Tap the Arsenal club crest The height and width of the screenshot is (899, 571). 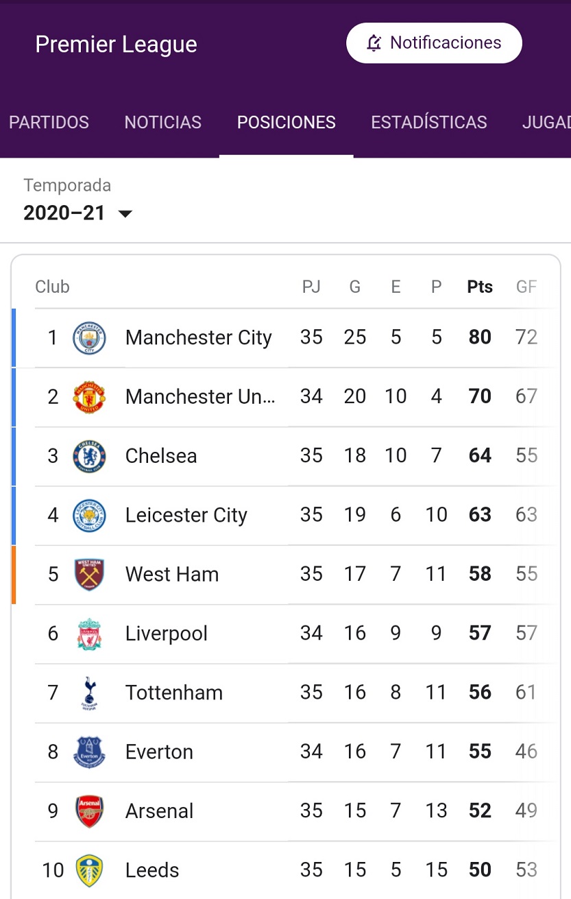pos(89,811)
